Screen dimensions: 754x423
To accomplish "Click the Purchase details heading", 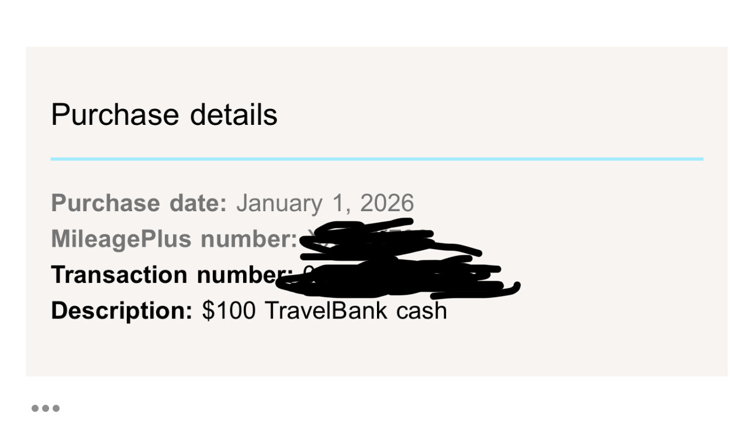I will [164, 114].
